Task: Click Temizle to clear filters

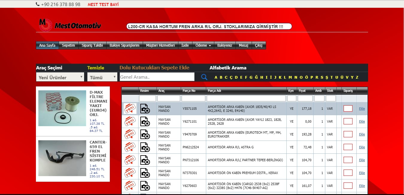Action: tap(96, 68)
